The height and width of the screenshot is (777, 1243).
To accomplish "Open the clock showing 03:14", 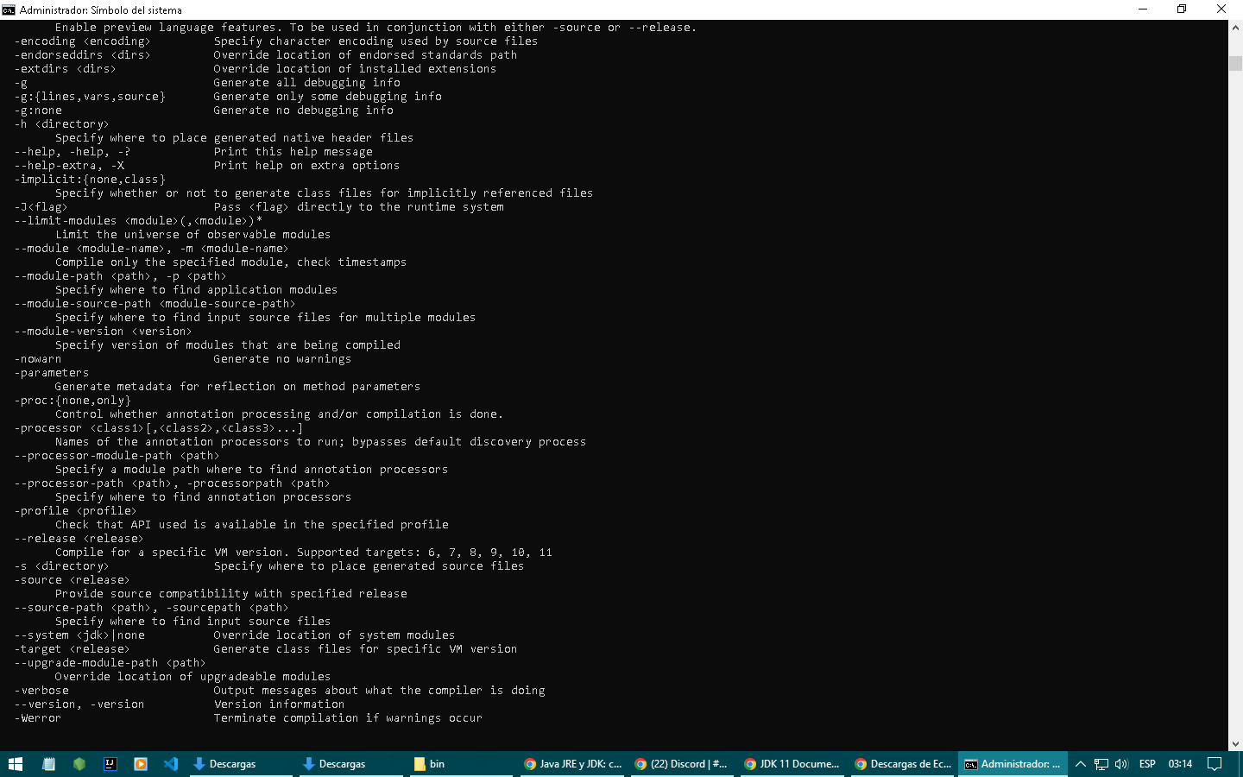I will click(x=1180, y=764).
